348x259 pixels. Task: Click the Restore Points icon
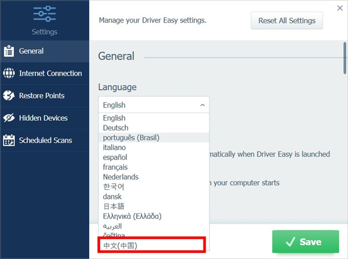pos(9,96)
